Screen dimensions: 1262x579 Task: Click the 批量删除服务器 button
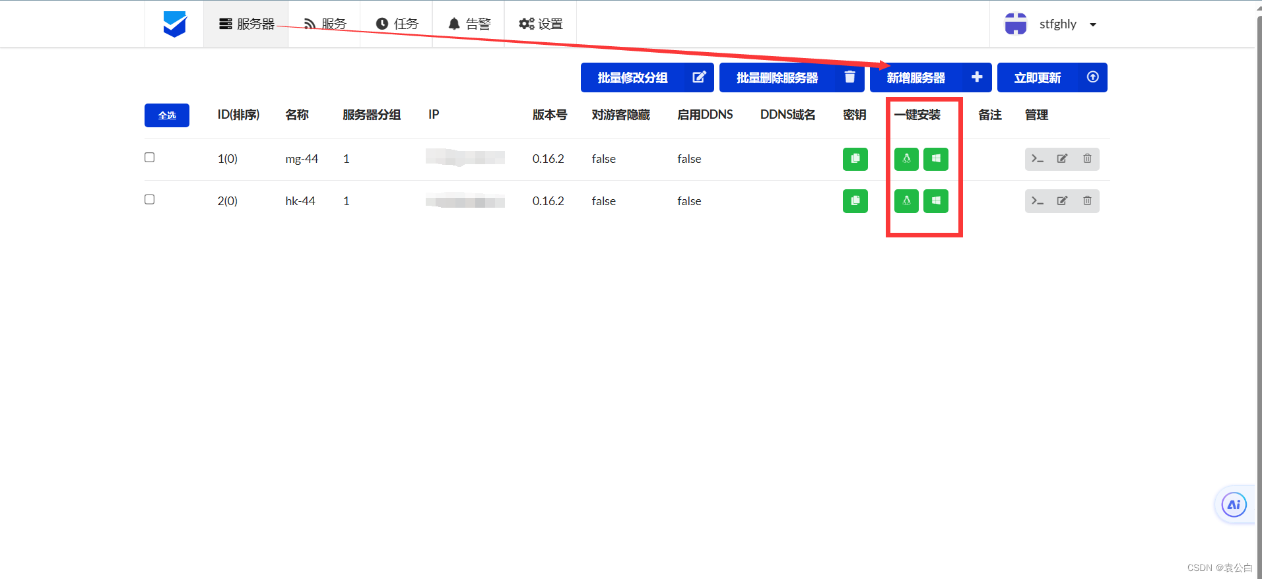click(791, 78)
